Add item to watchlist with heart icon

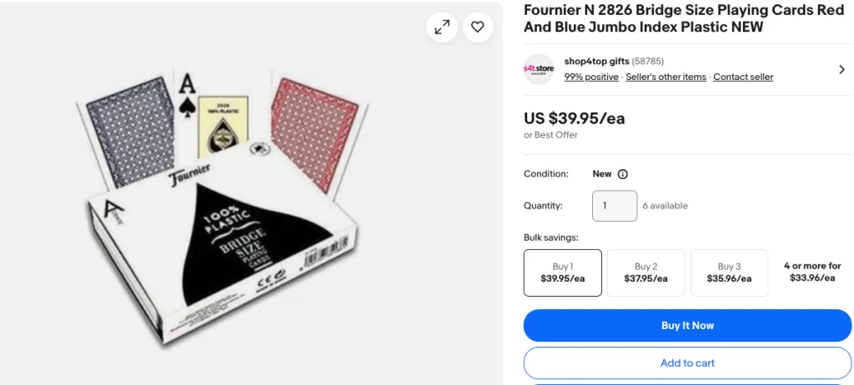point(477,27)
